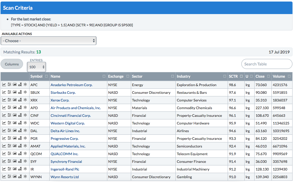The image size is (293, 182).
Task: Sort the table by the SCTR column header
Action: coord(233,76)
